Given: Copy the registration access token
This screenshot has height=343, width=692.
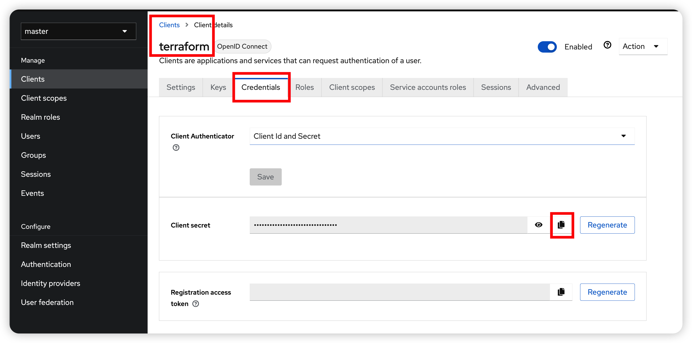Looking at the screenshot, I should tap(561, 292).
